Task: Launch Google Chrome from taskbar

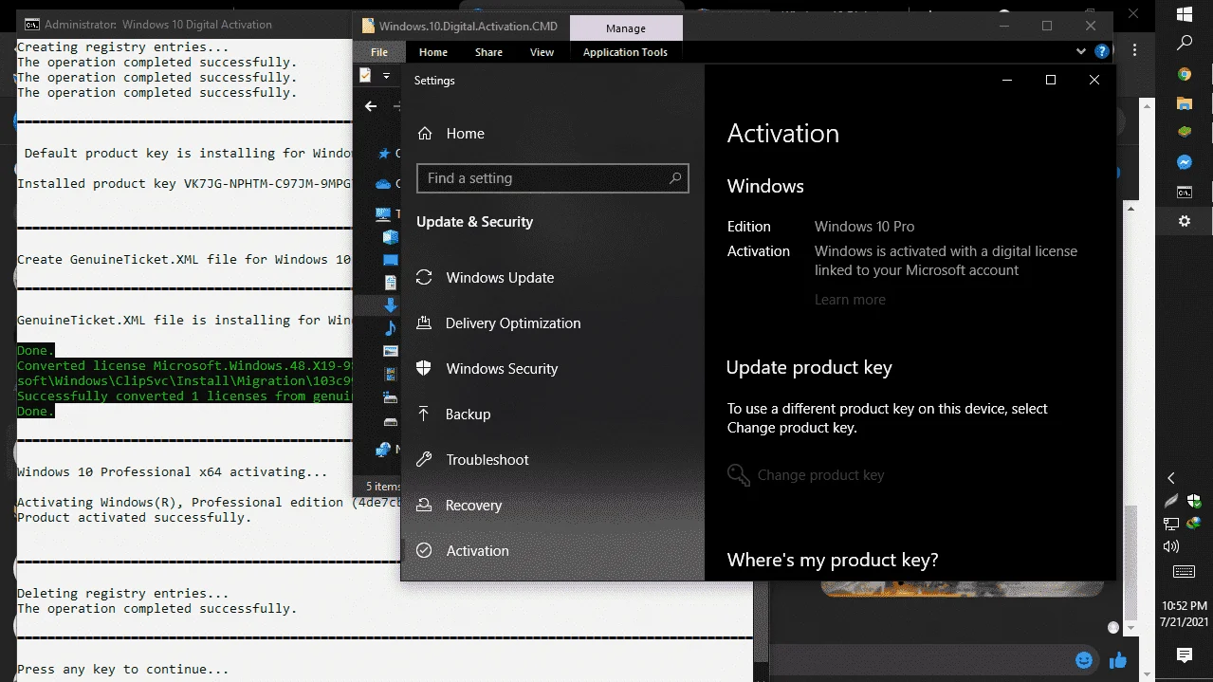Action: tap(1184, 74)
